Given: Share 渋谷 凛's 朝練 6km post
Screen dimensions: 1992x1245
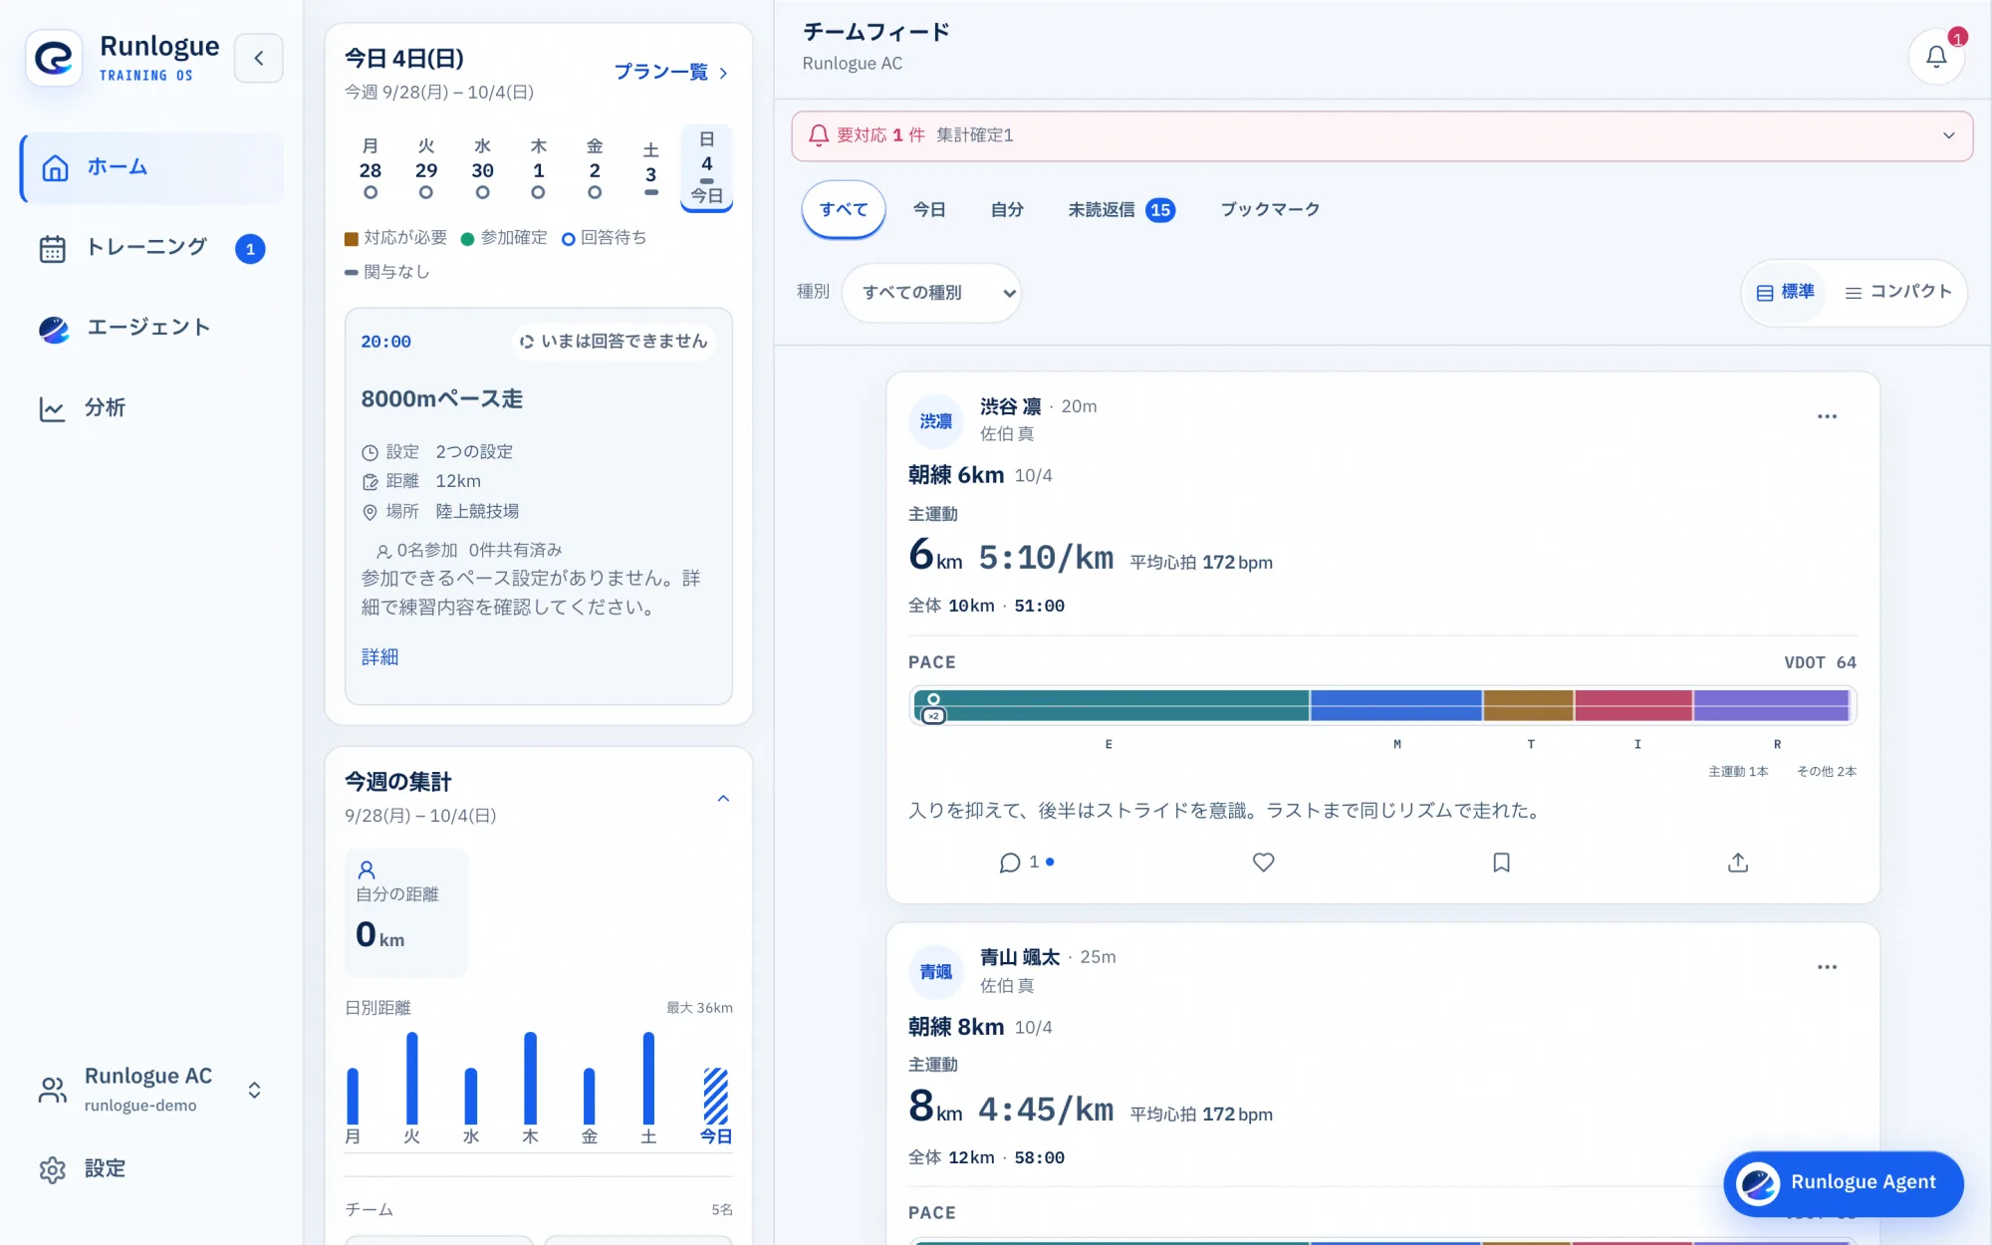Looking at the screenshot, I should (x=1738, y=863).
